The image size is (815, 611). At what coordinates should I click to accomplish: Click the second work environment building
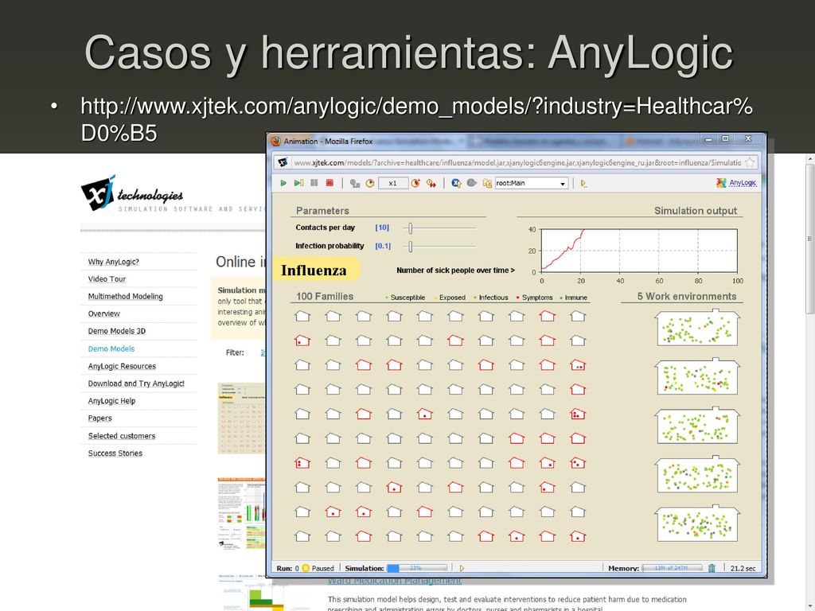tap(697, 376)
